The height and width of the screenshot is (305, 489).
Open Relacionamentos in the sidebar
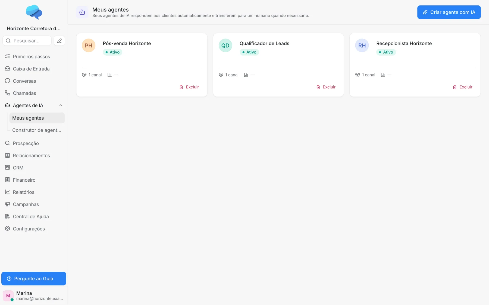[x=34, y=155]
